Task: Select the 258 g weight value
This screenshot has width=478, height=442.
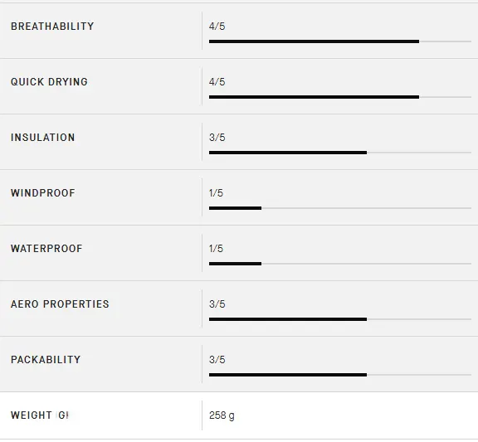Action: [222, 415]
